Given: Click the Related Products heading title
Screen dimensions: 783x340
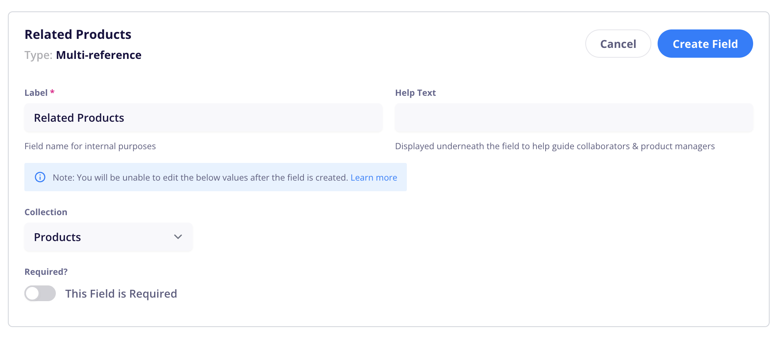Looking at the screenshot, I should pos(78,35).
